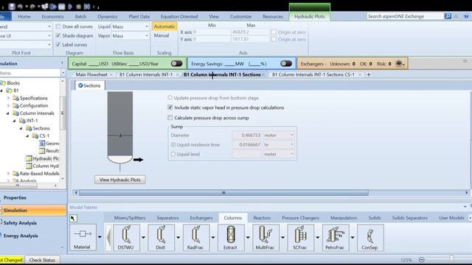Click the Blocks folder icon in tree
Viewport: 472px width, 265px height.
point(3,83)
